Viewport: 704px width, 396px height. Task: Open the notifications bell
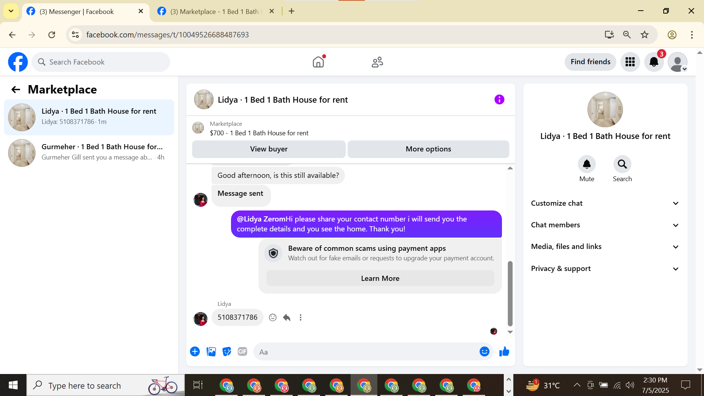(x=654, y=62)
